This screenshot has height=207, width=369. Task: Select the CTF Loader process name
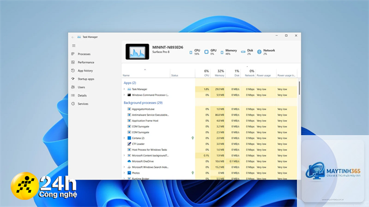coord(138,144)
